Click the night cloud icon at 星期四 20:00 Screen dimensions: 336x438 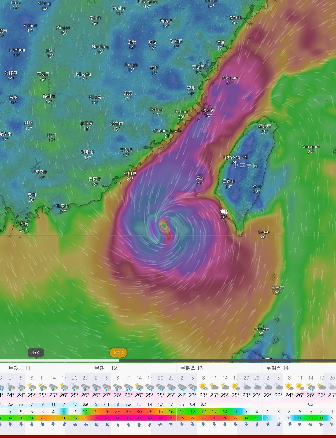[246, 387]
